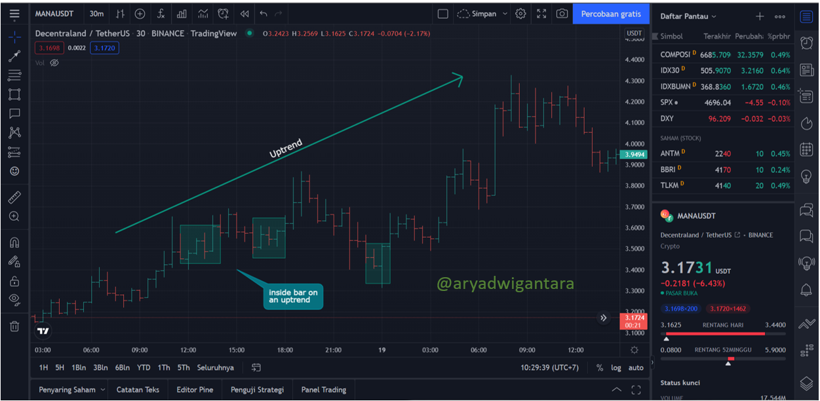
Task: Toggle hide all drawings eye icon
Action: 14,299
